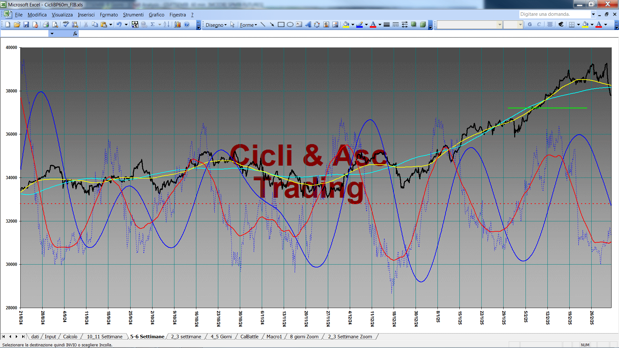This screenshot has width=619, height=348.
Task: Open the Name Box dropdown arrow
Action: click(52, 34)
